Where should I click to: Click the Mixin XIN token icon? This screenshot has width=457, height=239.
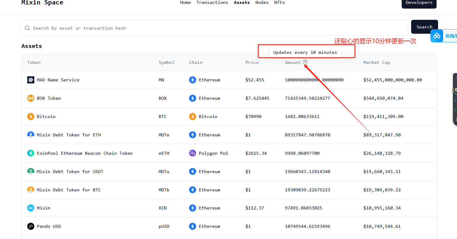tap(31, 208)
